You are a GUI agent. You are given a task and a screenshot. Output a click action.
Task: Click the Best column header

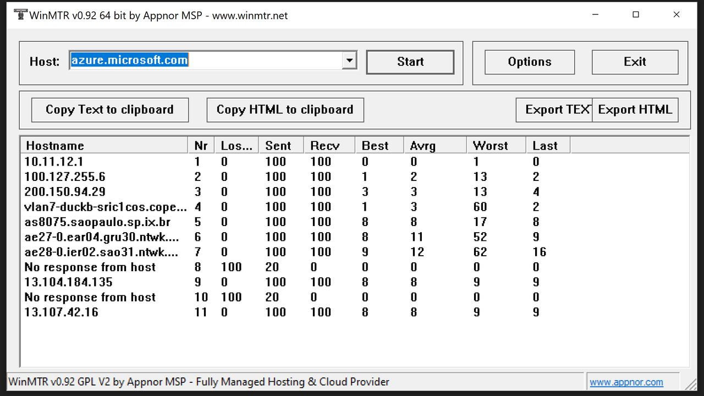coord(379,146)
